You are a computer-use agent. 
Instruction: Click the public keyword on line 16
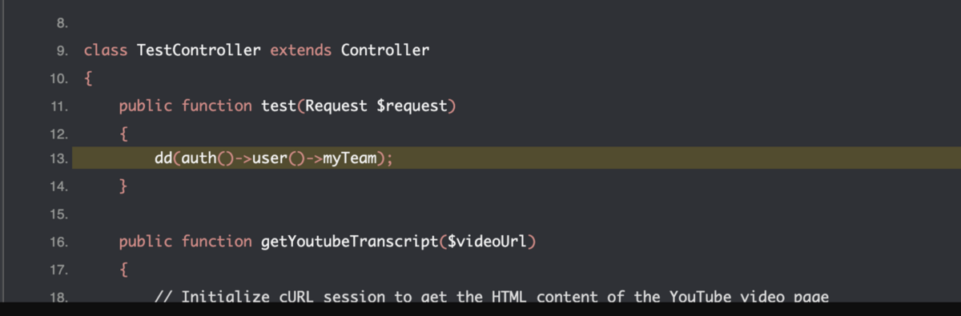coord(146,241)
